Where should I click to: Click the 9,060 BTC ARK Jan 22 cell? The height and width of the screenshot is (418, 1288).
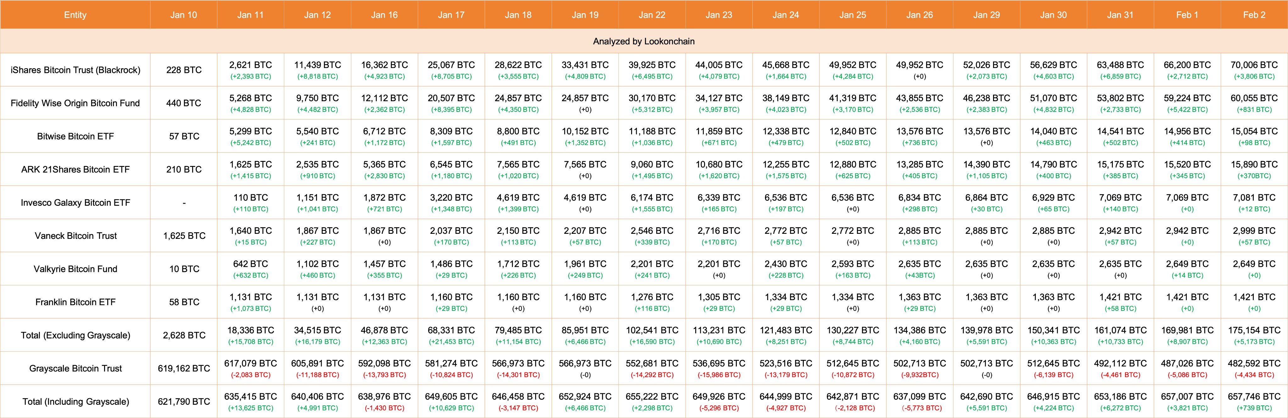[x=652, y=169]
